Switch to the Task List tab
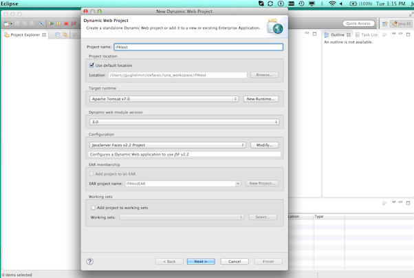414x278 pixels. 369,34
